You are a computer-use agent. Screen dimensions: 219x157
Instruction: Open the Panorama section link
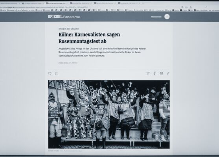(x=72, y=17)
